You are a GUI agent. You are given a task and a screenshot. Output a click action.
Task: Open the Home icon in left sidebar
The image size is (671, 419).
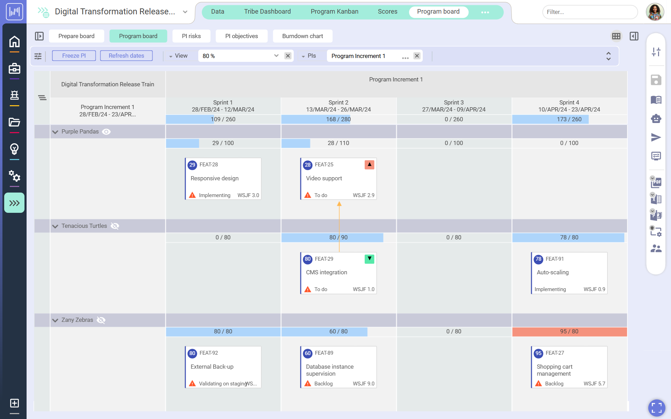pyautogui.click(x=14, y=42)
